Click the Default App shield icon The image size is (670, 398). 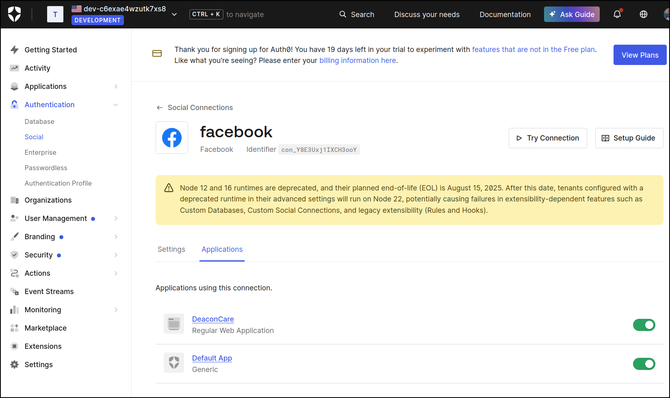click(x=174, y=363)
